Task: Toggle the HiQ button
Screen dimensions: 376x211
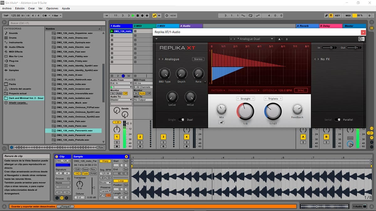Action: pyautogui.click(x=77, y=173)
